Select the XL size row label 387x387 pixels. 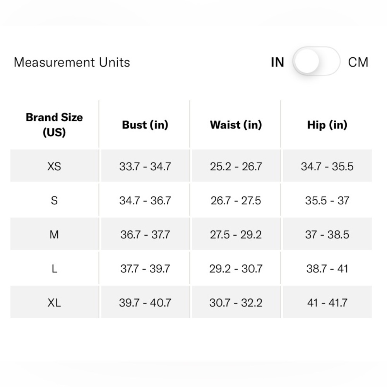[54, 303]
